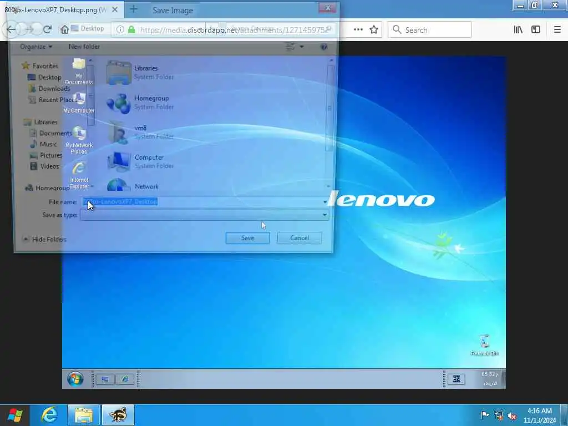Click the Cancel button in the dialog
This screenshot has height=426, width=568.
tap(299, 238)
